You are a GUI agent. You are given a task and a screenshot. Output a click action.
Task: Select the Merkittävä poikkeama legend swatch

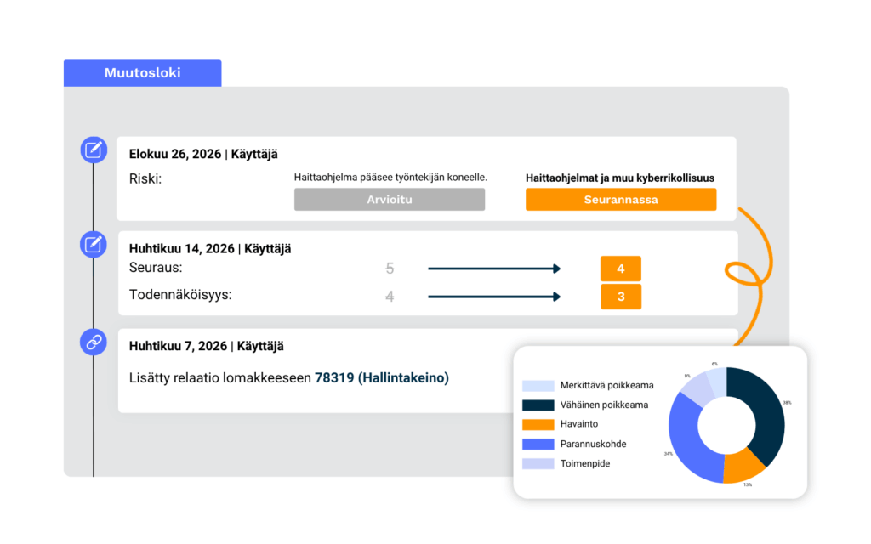tap(538, 385)
